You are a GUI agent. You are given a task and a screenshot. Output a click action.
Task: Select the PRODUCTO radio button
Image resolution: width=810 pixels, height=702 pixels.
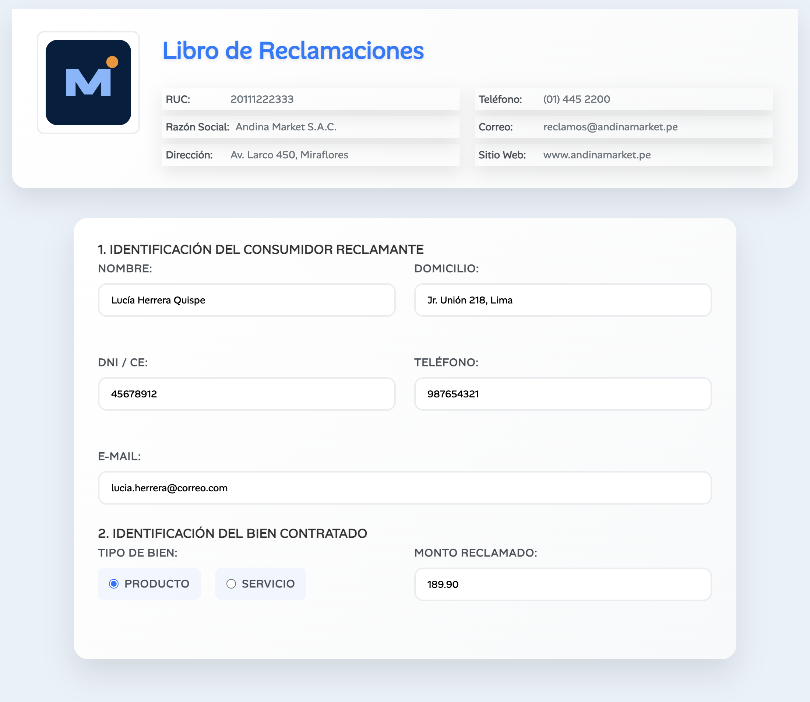(x=114, y=584)
